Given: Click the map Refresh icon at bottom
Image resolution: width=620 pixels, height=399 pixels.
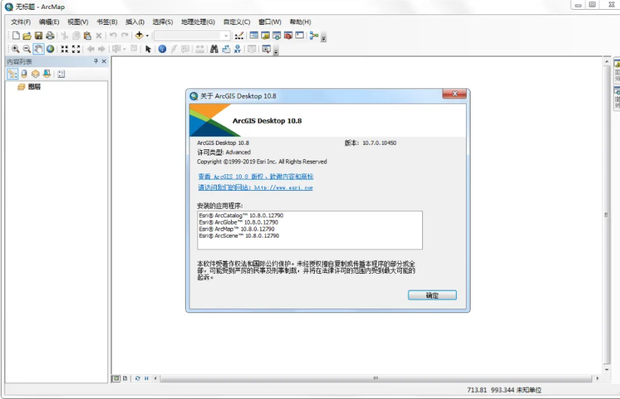Looking at the screenshot, I should 137,378.
